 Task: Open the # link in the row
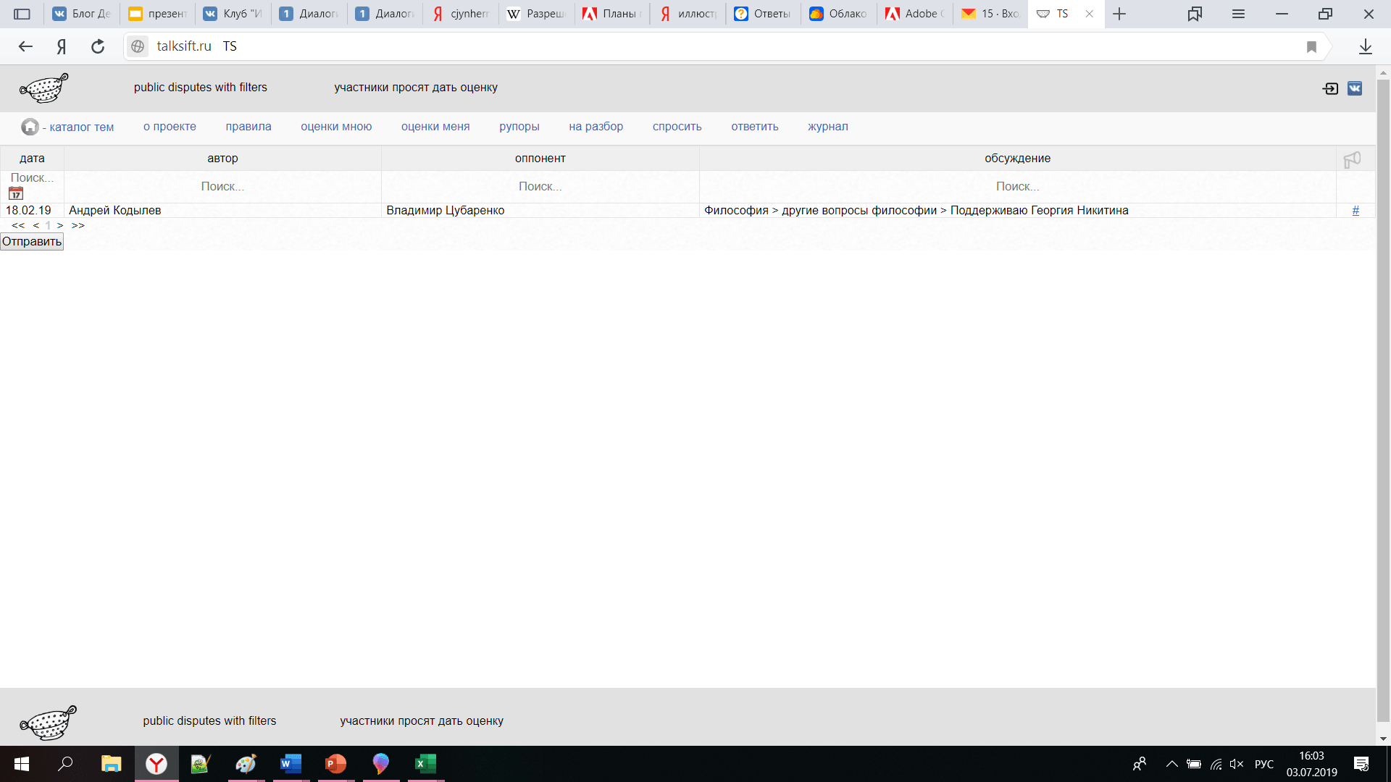point(1356,211)
